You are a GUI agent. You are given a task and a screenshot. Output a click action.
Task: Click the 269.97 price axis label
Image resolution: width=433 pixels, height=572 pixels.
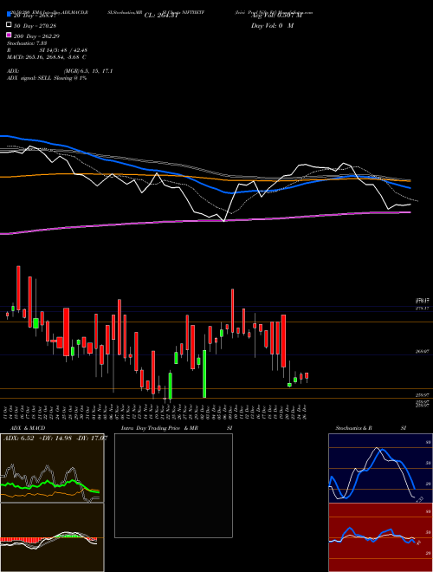(423, 352)
